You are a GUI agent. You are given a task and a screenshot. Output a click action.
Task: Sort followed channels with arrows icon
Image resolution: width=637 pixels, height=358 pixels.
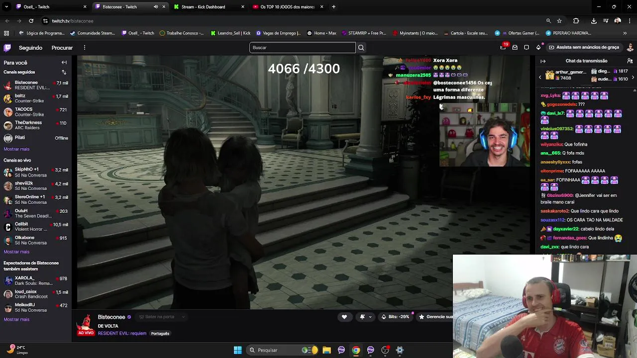64,72
